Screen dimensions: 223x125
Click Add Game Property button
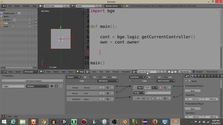[32, 81]
